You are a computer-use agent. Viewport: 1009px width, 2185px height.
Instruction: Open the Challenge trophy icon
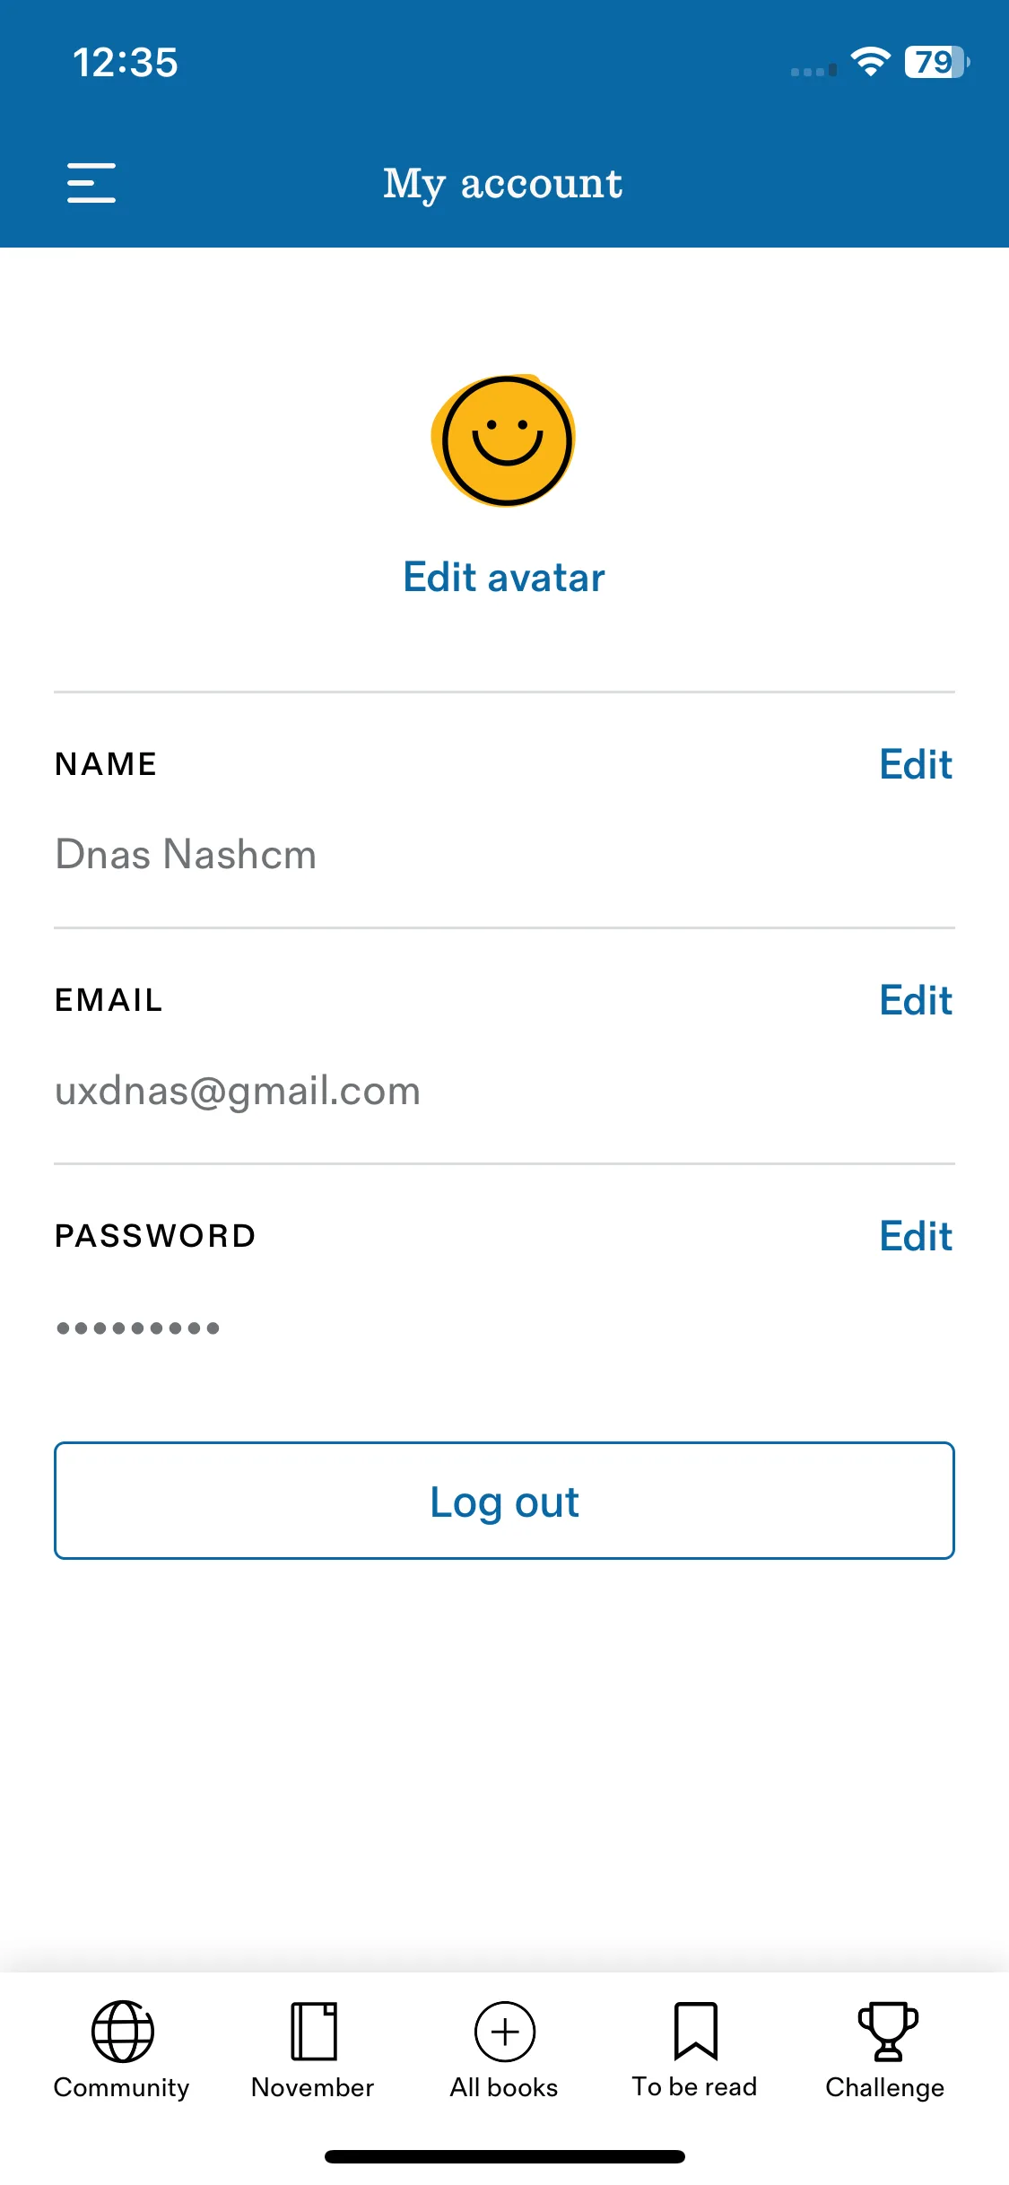[x=888, y=2032]
